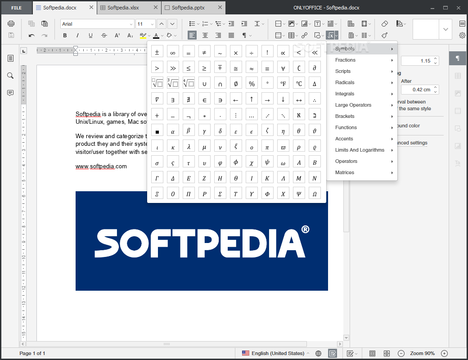This screenshot has width=468, height=360.
Task: Toggle Superscript formatting
Action: pyautogui.click(x=117, y=36)
